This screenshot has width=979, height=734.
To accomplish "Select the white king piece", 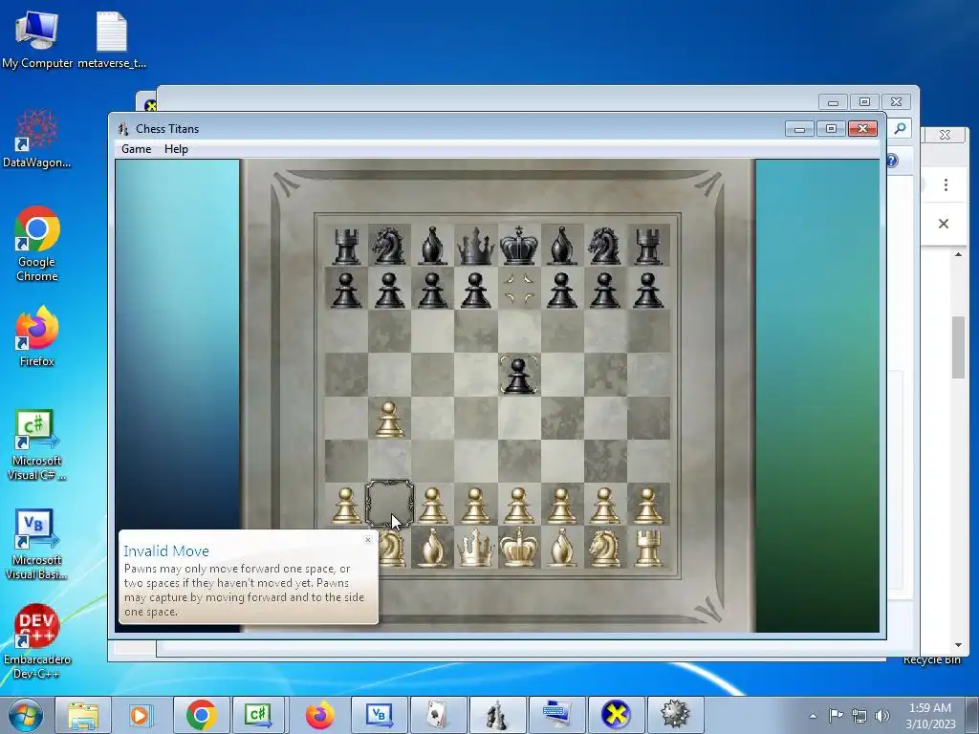I will [x=518, y=548].
